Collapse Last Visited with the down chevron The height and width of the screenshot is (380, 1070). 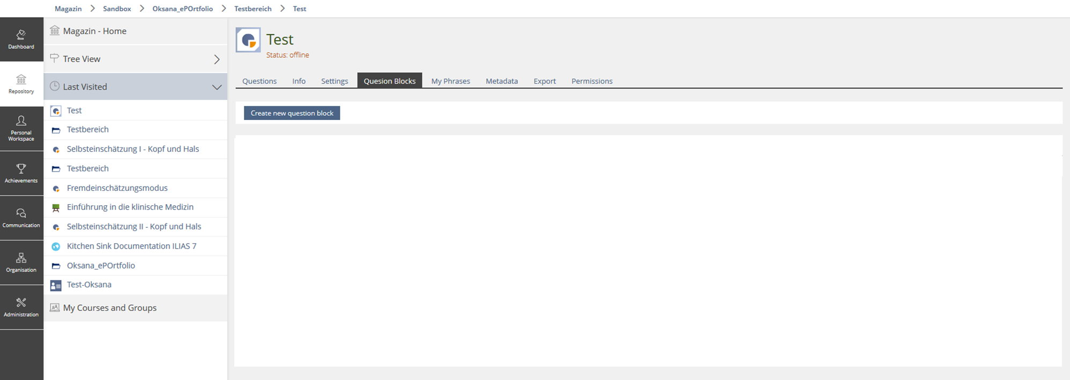[217, 87]
